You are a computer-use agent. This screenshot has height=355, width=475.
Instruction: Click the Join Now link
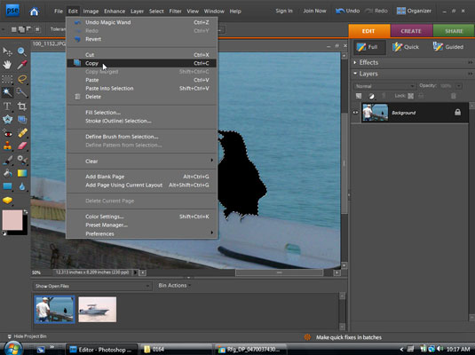click(x=315, y=11)
